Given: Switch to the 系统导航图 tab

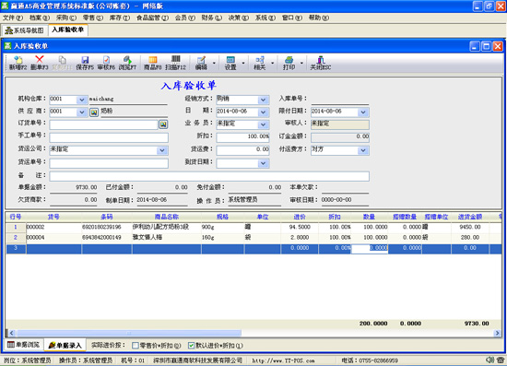Looking at the screenshot, I should point(25,30).
